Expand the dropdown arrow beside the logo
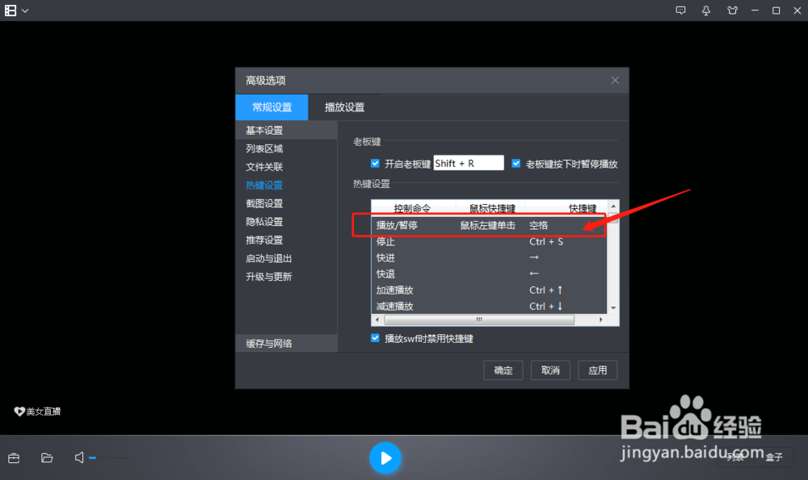The height and width of the screenshot is (480, 808). click(25, 10)
